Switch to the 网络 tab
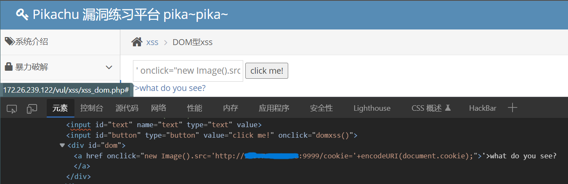Image resolution: width=568 pixels, height=184 pixels. (159, 108)
